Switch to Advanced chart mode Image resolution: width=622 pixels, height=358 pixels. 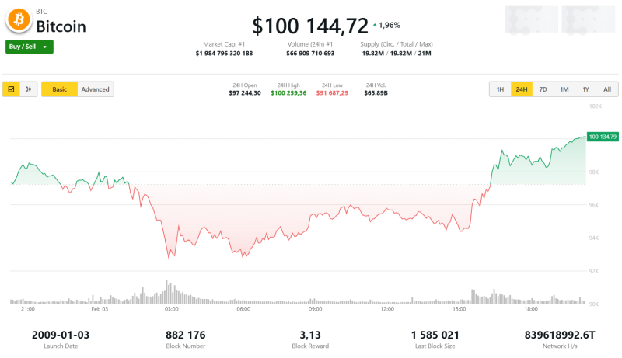point(96,89)
